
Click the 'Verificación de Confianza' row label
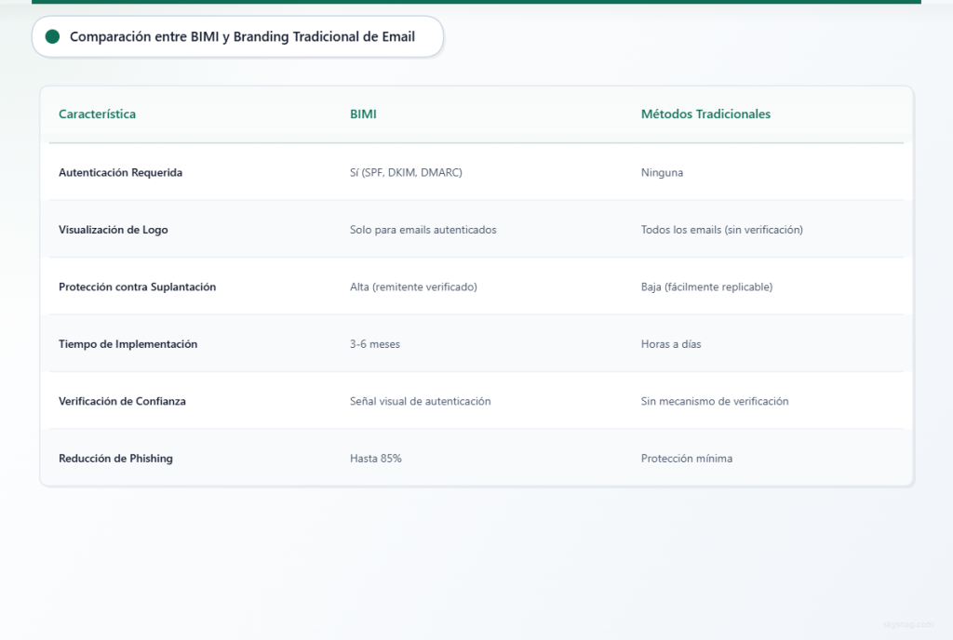click(122, 401)
